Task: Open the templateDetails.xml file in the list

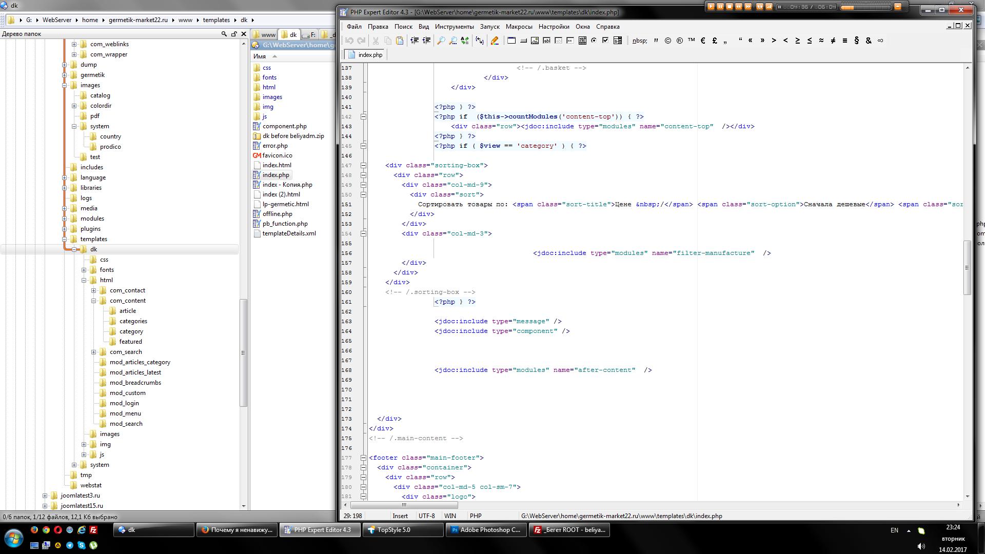Action: tap(289, 233)
